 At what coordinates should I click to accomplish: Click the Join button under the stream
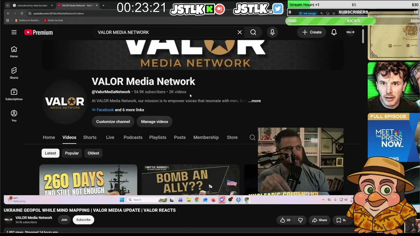point(64,220)
